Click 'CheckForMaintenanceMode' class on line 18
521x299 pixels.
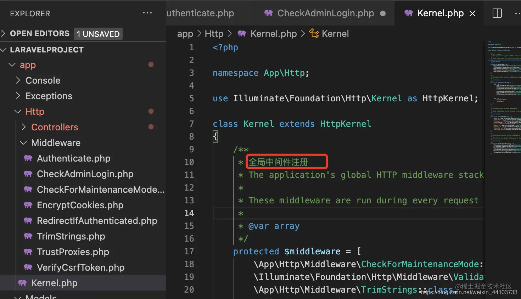(x=420, y=264)
